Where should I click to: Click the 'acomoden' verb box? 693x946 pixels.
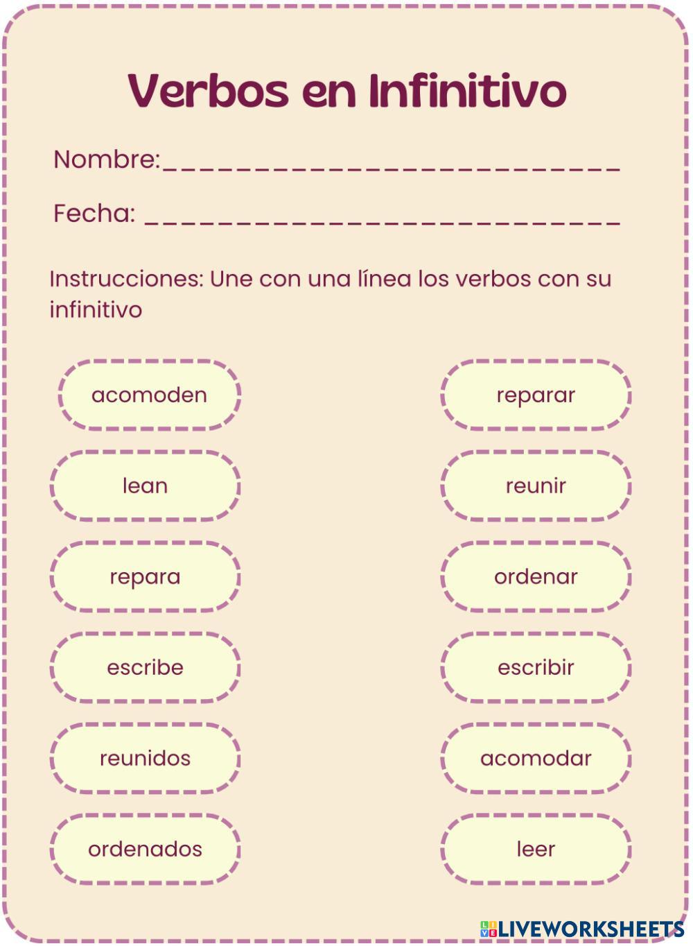[149, 395]
